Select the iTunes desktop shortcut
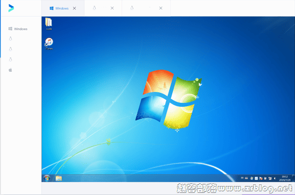This screenshot has height=195, width=295. pos(49,44)
